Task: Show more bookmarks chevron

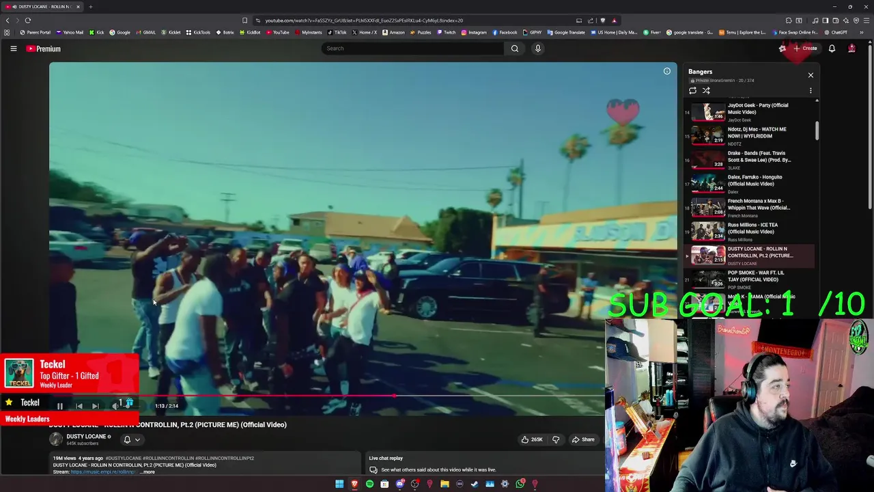Action: pyautogui.click(x=861, y=32)
